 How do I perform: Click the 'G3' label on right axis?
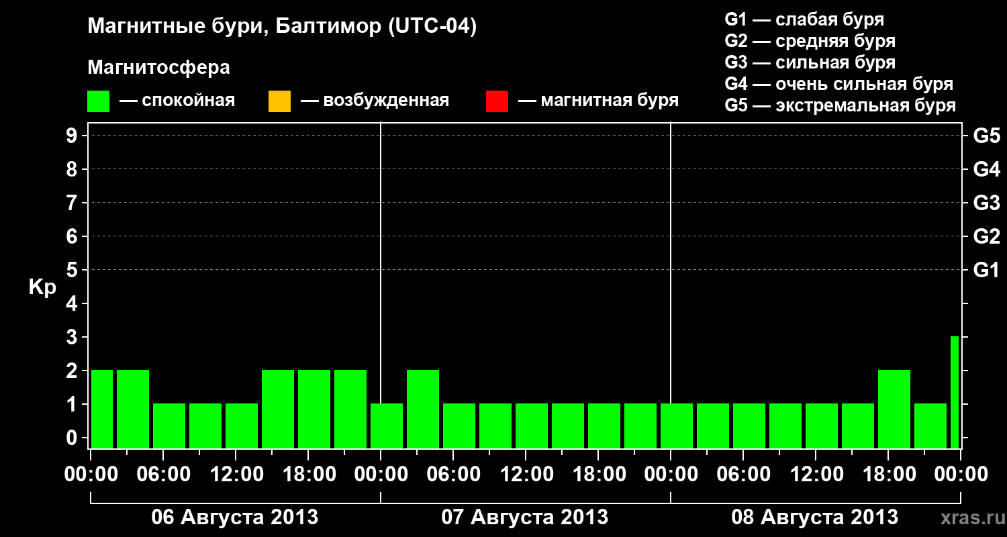[x=986, y=203]
